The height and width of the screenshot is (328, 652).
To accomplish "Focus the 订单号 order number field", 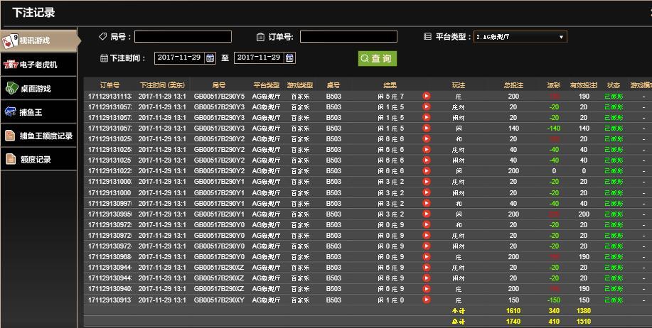I will (x=348, y=37).
